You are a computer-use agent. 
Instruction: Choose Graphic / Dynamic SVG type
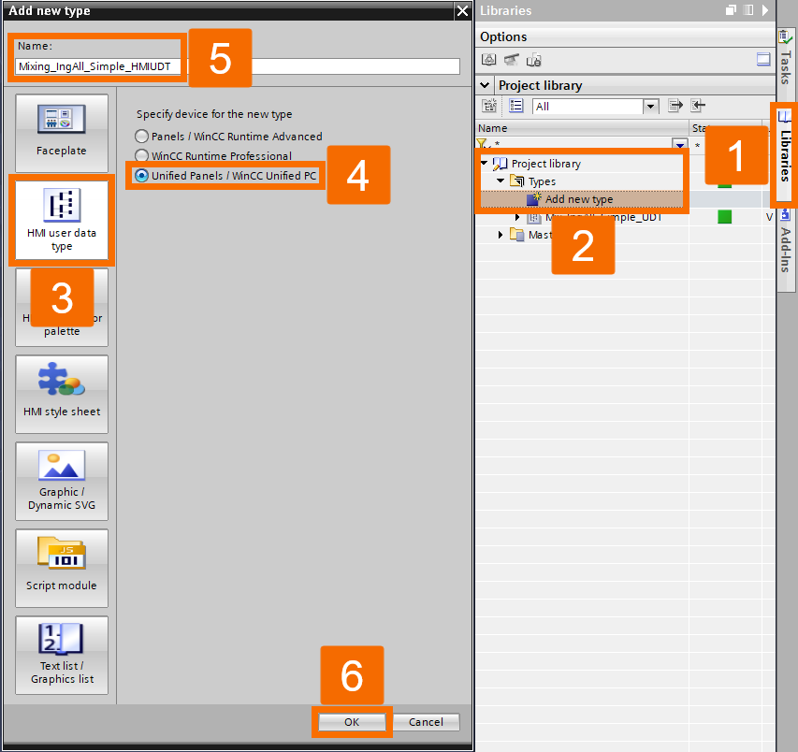(x=62, y=482)
